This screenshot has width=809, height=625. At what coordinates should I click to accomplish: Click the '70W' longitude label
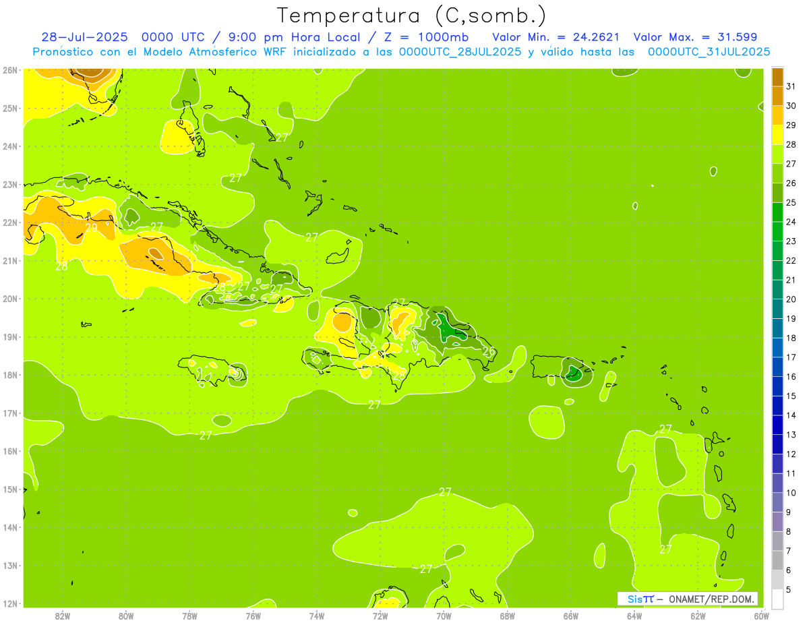(444, 615)
